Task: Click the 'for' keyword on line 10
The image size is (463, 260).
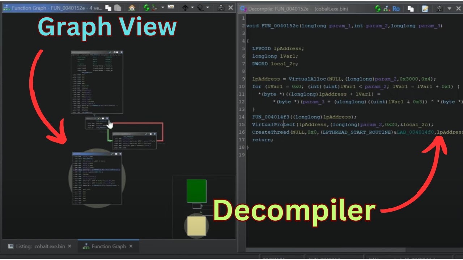Action: 256,86
